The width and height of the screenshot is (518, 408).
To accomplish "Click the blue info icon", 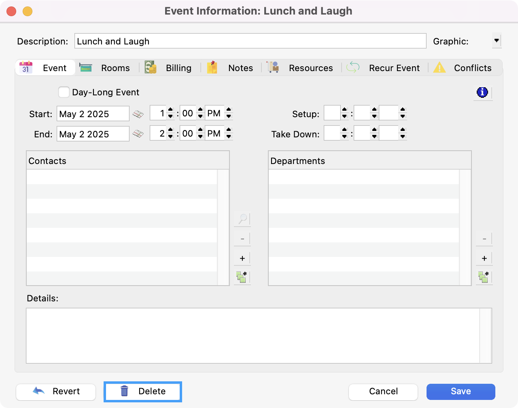I will pyautogui.click(x=482, y=93).
